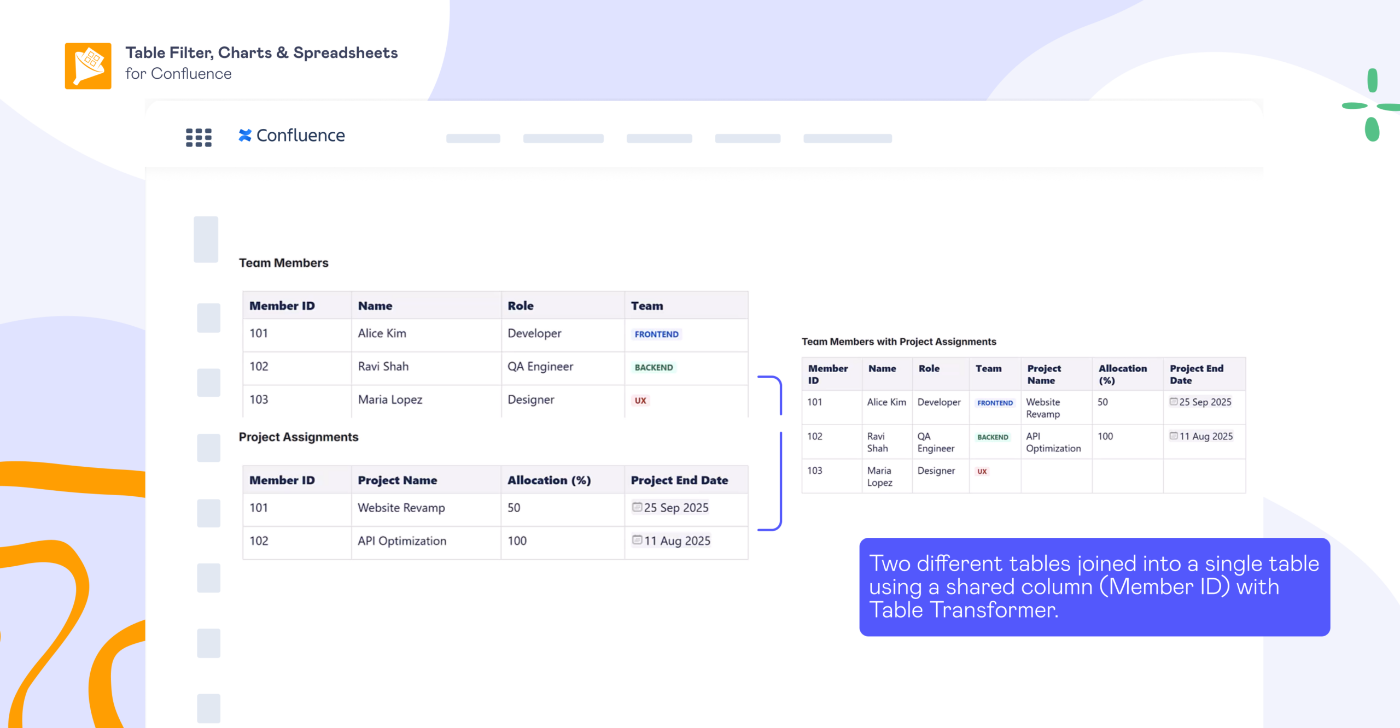Toggle the UX status lozenge for Maria Lopez

pos(640,400)
